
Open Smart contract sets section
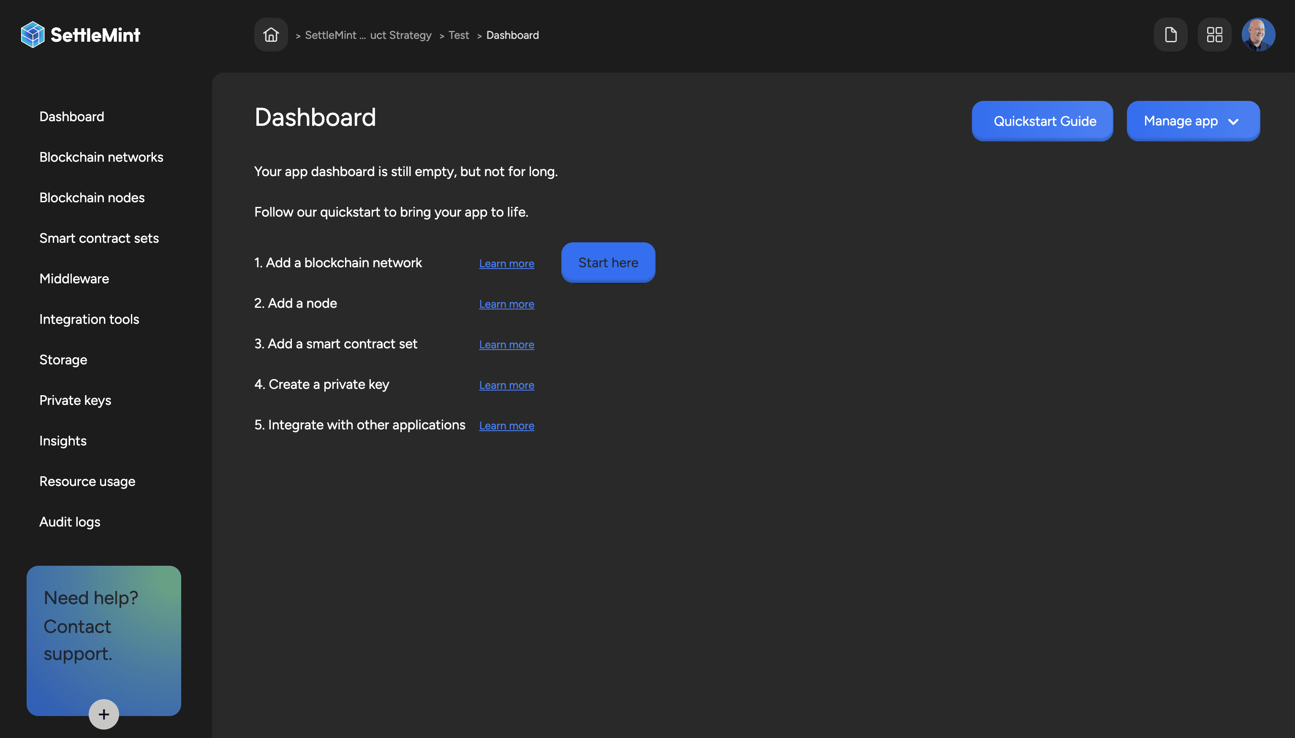click(x=99, y=237)
